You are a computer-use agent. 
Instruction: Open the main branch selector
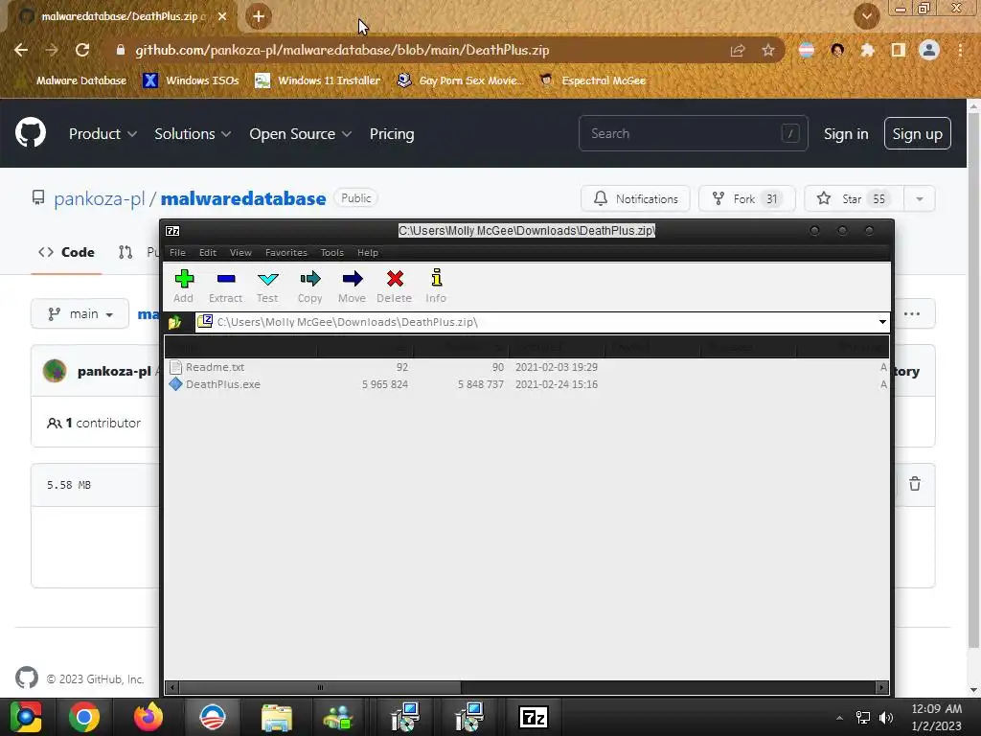(x=80, y=313)
